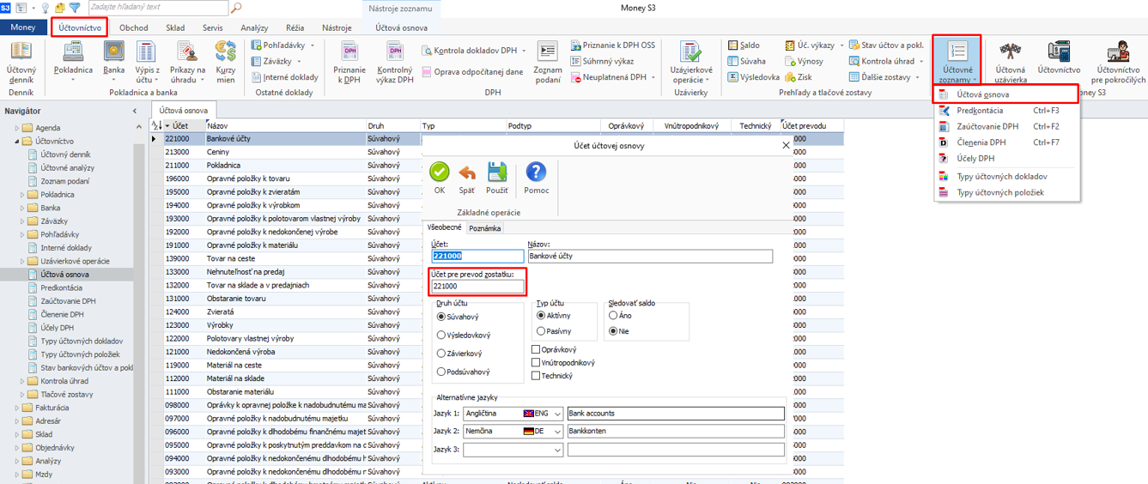
Task: Select Účtovný denník in Navigátor tree
Action: click(x=65, y=154)
